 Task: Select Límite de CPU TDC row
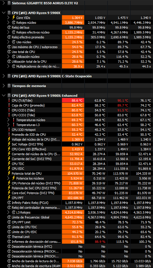pos(76,227)
